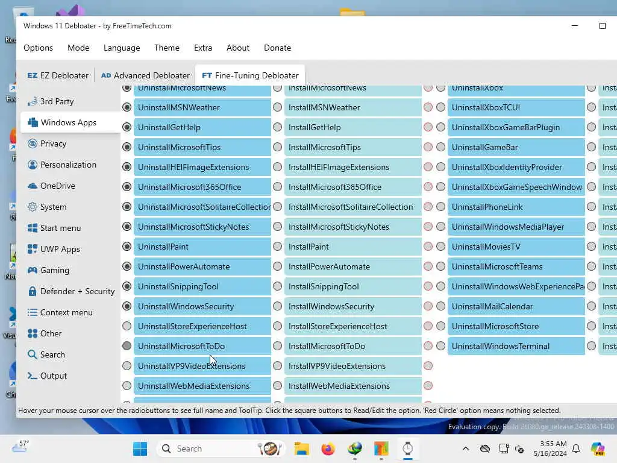Open Windows Start button on taskbar

140,449
